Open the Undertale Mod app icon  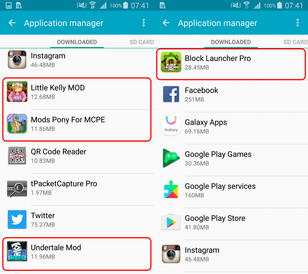[17, 251]
